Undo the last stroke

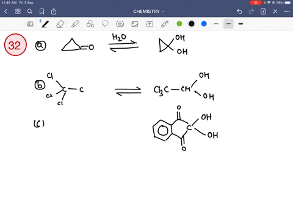click(239, 12)
